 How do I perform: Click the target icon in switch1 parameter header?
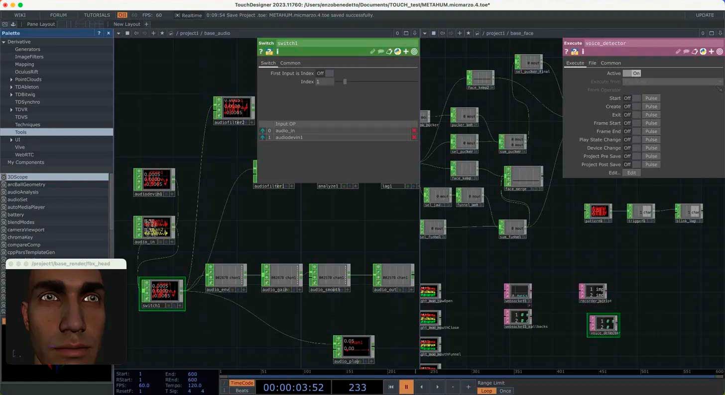[414, 52]
